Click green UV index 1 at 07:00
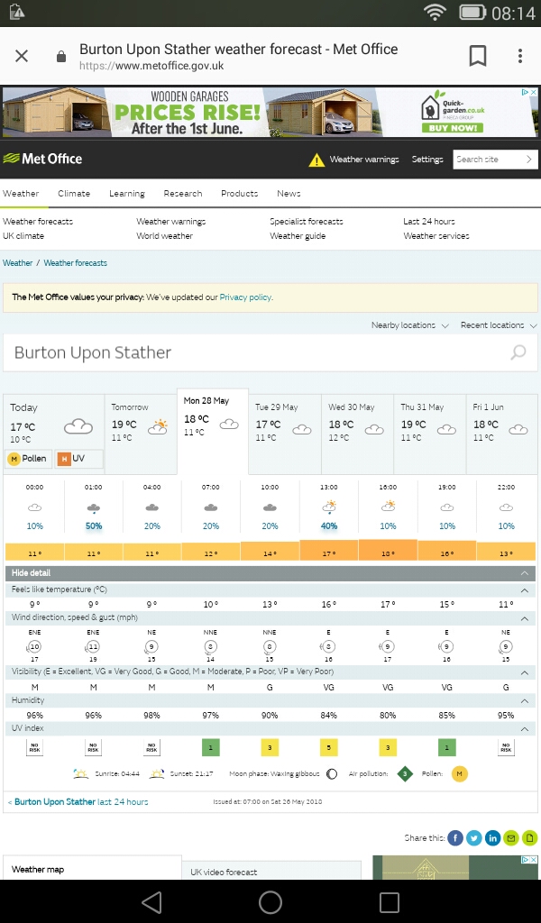The height and width of the screenshot is (923, 541). [x=211, y=747]
